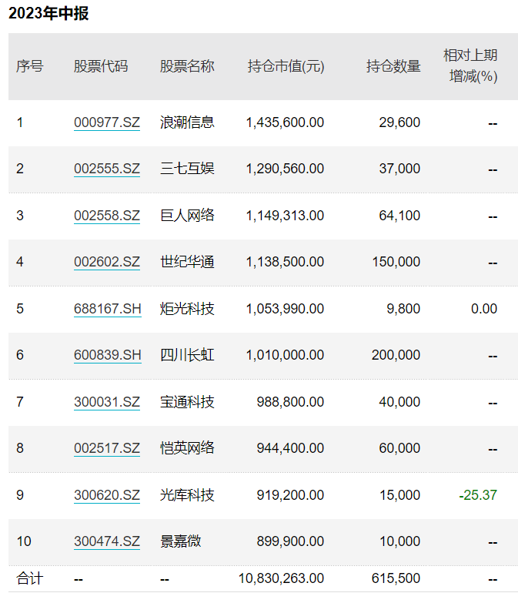The image size is (518, 593).
Task: Open stock code link 000977.SZ
Action: coord(107,122)
